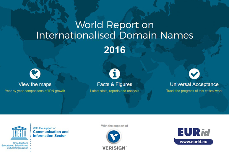The image size is (229, 153).
Task: Click 'With the support of' above Verisign
Action: (114, 126)
